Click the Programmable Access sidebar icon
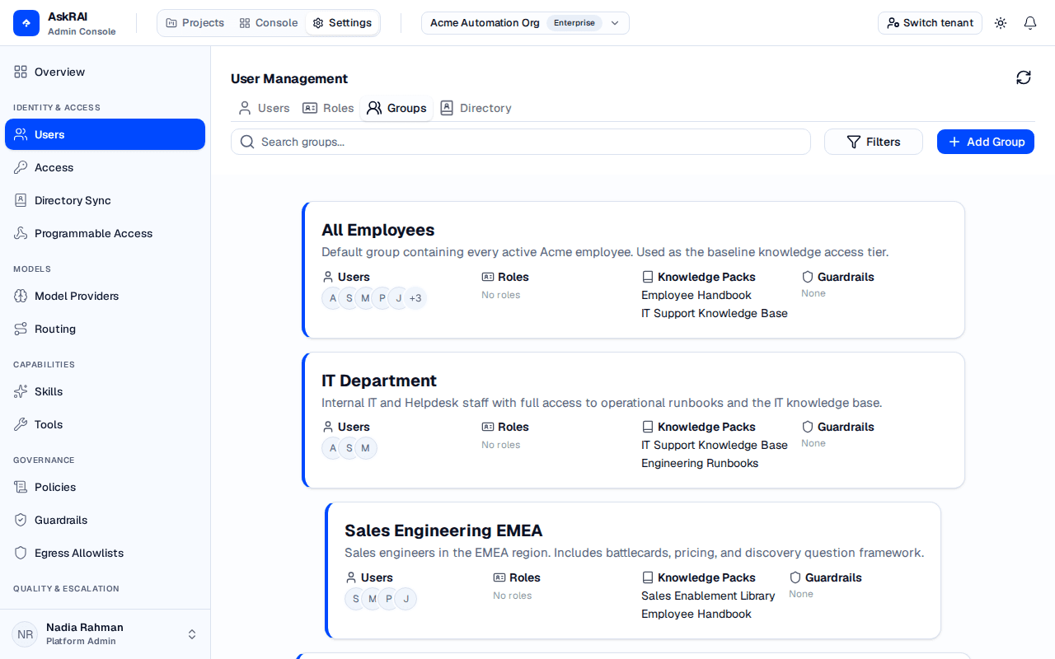Viewport: 1055px width, 659px height. click(21, 233)
